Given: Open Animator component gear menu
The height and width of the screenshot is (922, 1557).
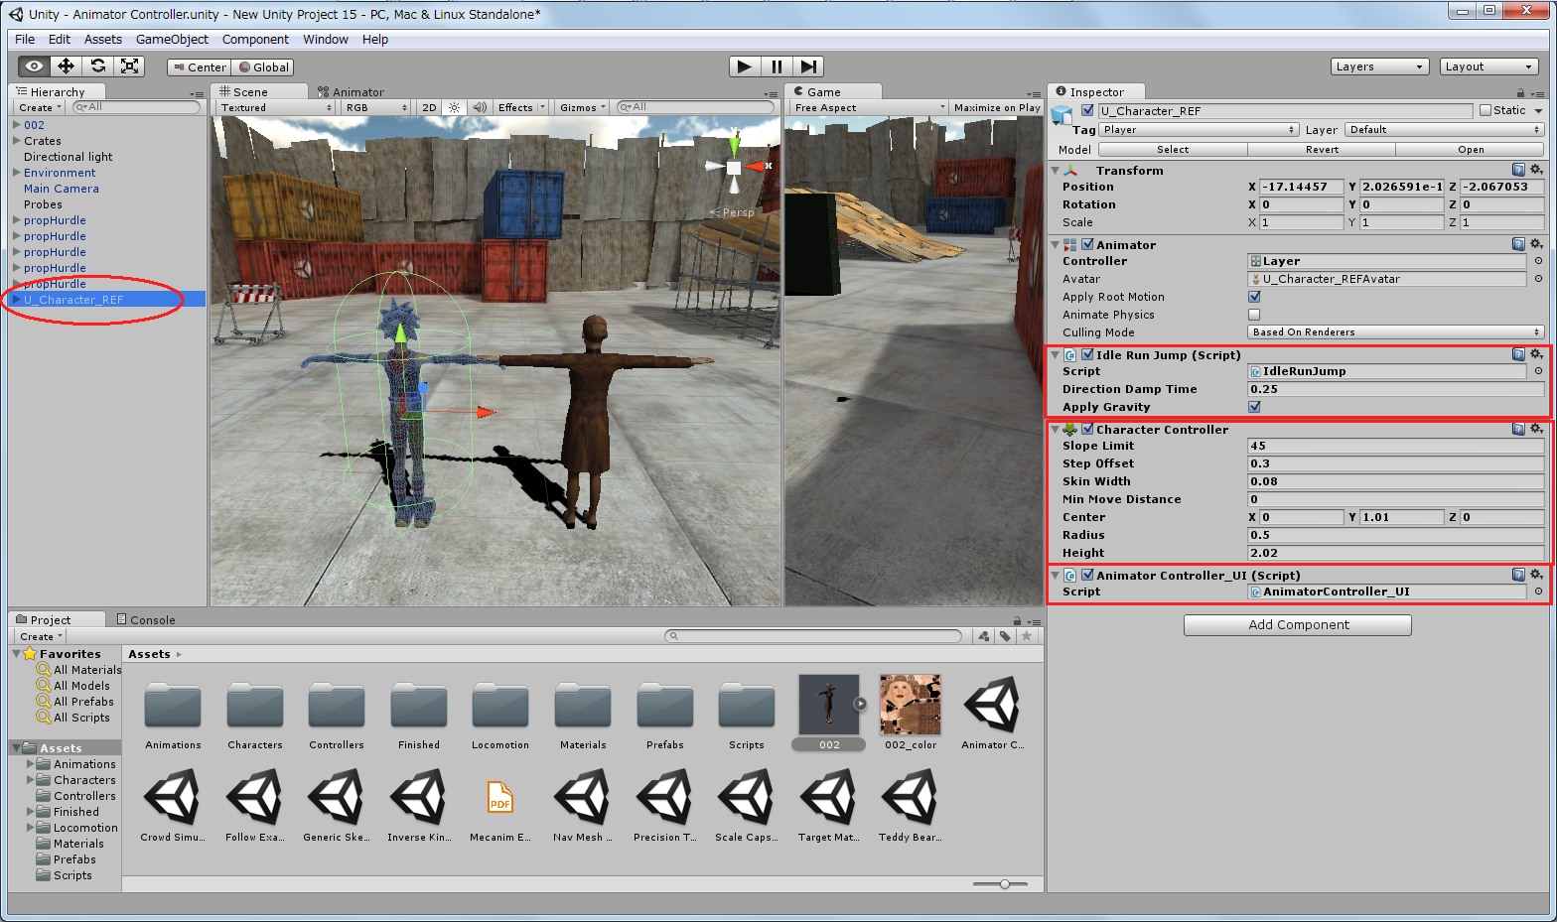Looking at the screenshot, I should [1536, 244].
